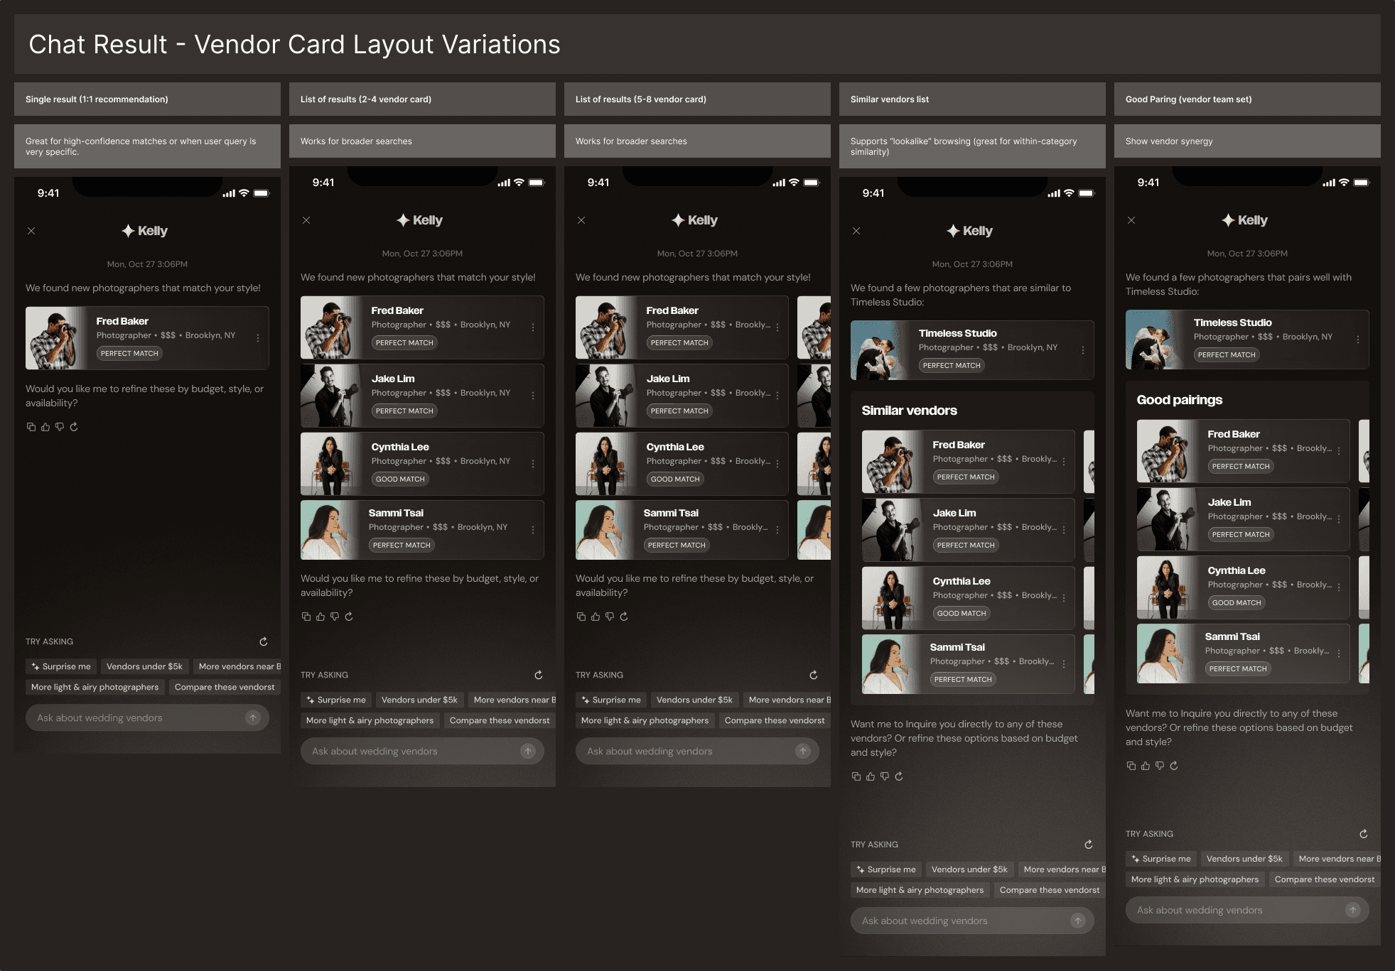
Task: Open kebab menu on Fred Baker single result card
Action: [x=258, y=338]
